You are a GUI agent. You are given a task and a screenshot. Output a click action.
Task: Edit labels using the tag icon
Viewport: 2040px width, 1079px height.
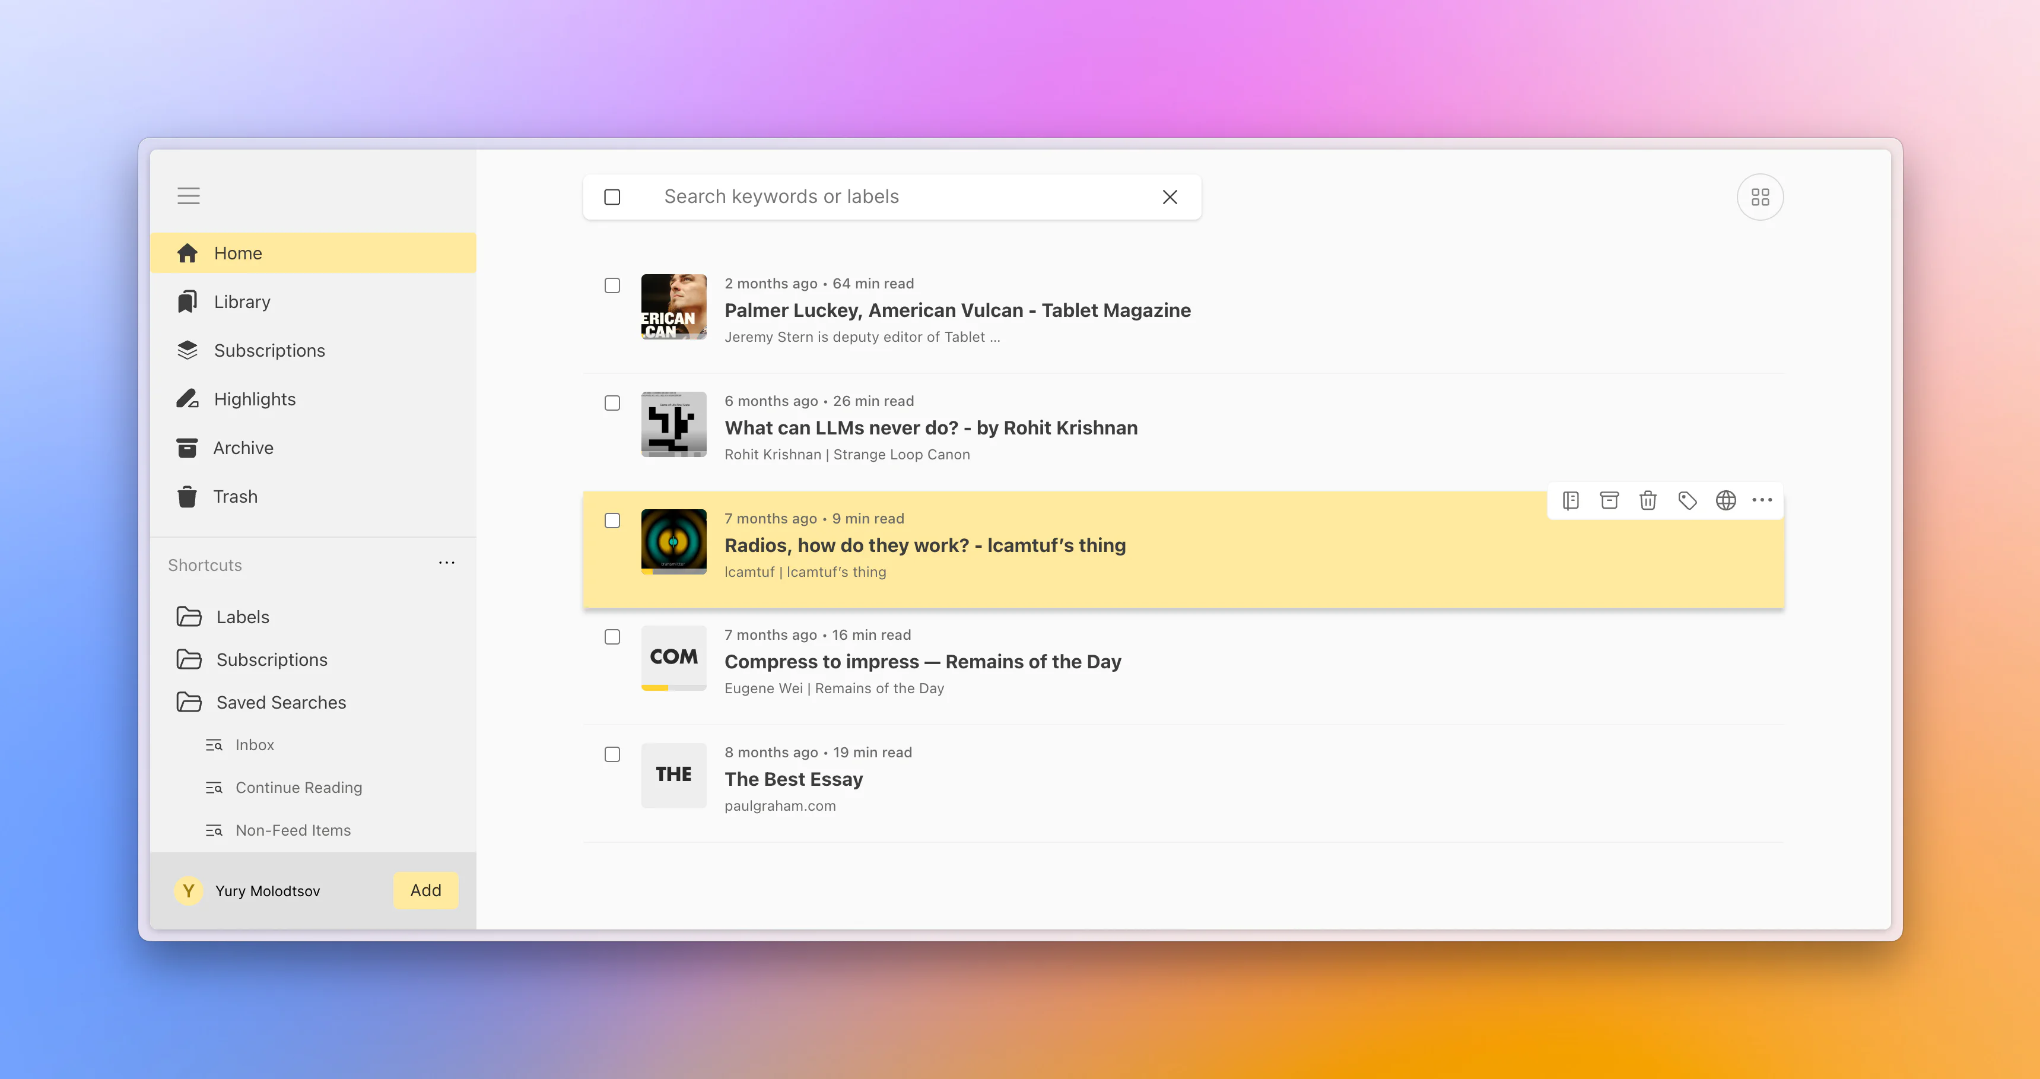1687,500
